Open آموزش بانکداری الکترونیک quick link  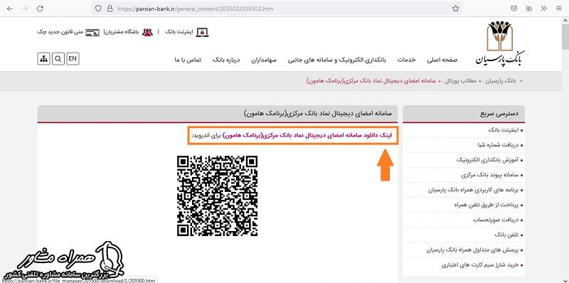coord(488,160)
